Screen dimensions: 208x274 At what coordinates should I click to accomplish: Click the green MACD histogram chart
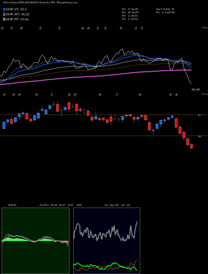click(35, 241)
